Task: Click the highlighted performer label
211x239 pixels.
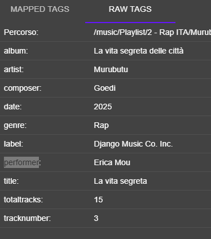Action: [x=21, y=162]
